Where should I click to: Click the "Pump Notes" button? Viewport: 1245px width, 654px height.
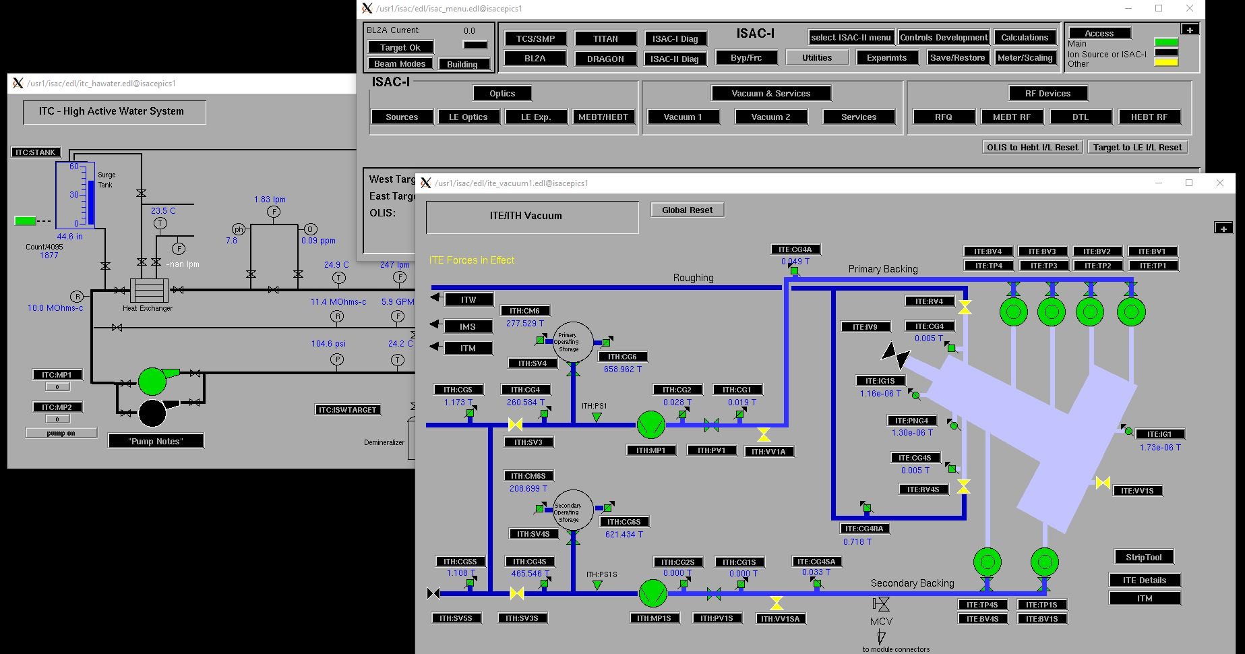pos(156,441)
